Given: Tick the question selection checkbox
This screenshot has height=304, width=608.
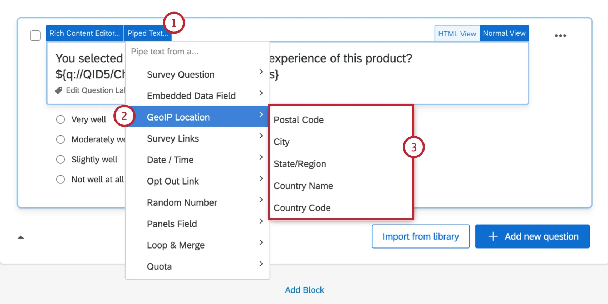Looking at the screenshot, I should (x=35, y=36).
